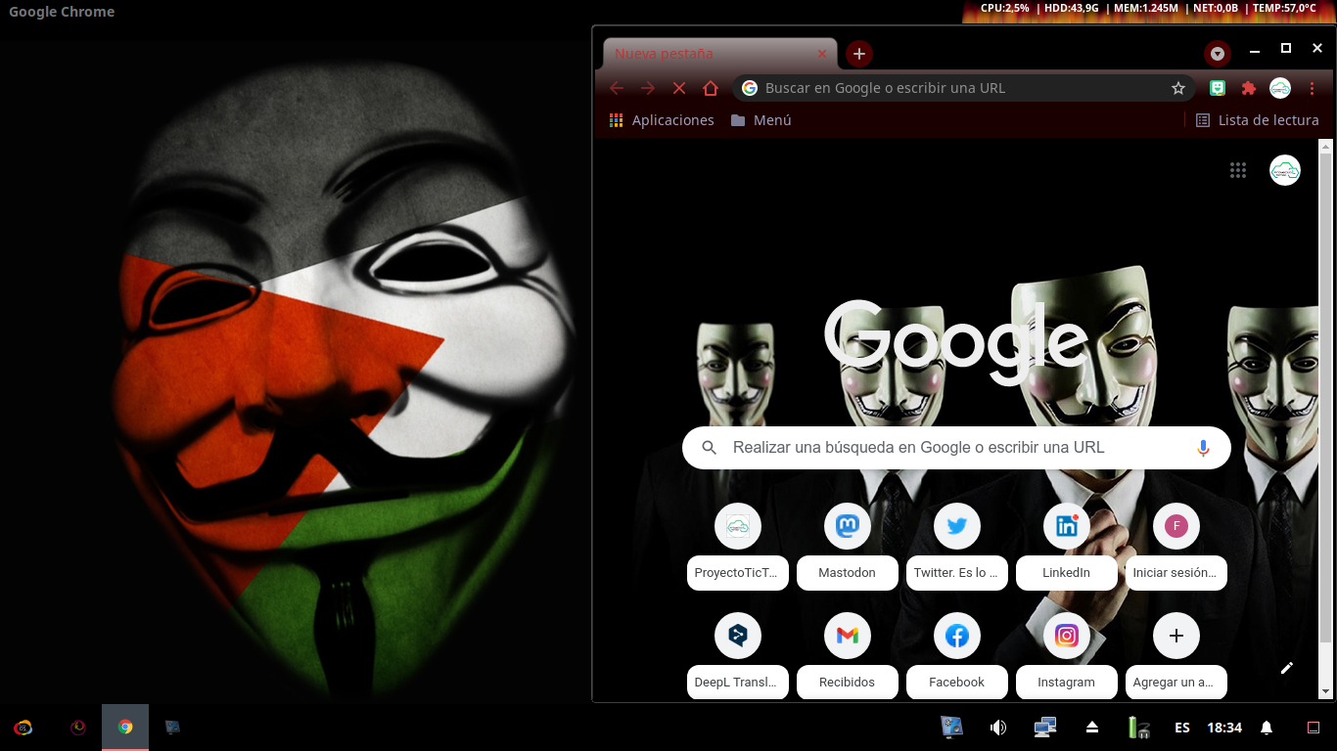Click Aplicaciones in the bookmarks bar
The width and height of the screenshot is (1337, 751).
(662, 120)
